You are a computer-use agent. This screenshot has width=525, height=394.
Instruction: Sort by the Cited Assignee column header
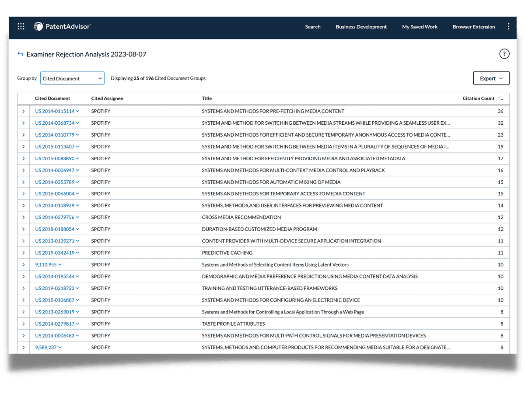[107, 98]
